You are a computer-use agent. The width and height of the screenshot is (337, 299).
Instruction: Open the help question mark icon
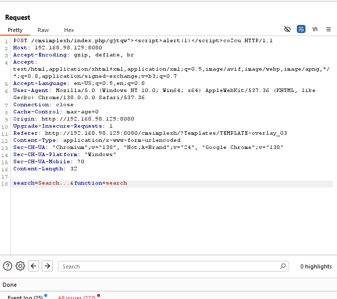click(8, 266)
